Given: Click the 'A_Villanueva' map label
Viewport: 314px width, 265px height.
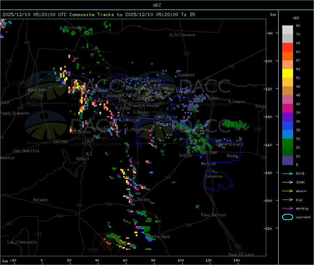Looking at the screenshot, I should pos(182,35).
